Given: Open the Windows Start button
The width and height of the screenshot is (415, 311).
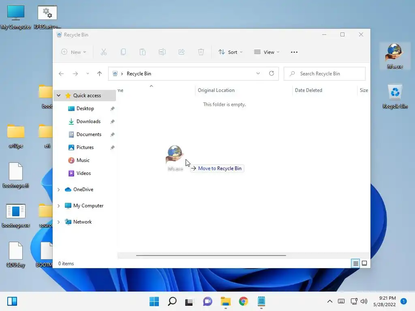Looking at the screenshot, I should pyautogui.click(x=154, y=301).
